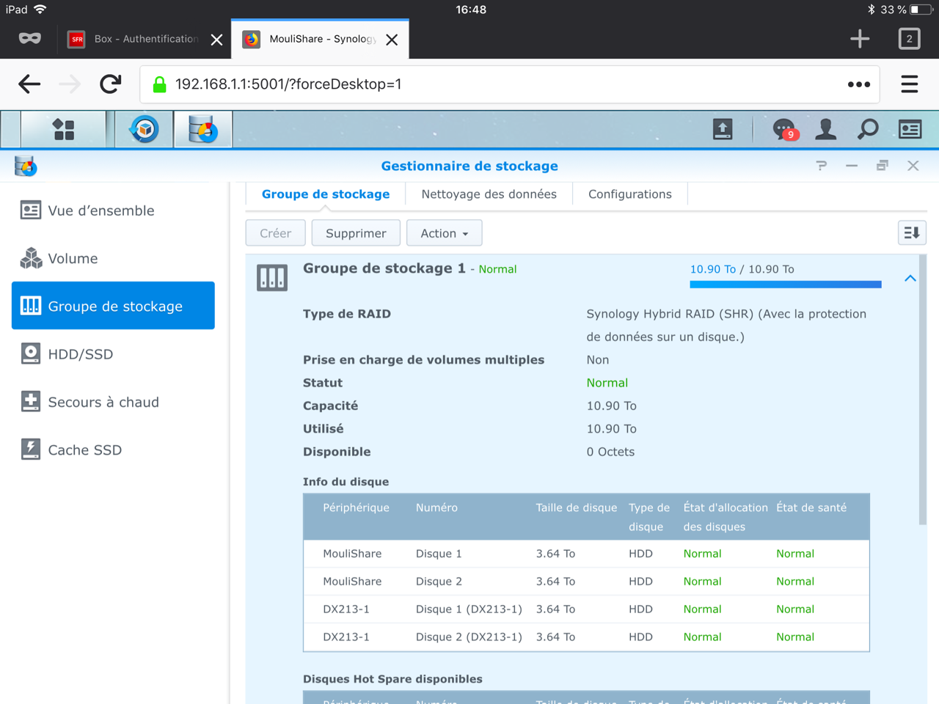Open the DSM search magnifier icon
939x704 pixels.
pos(868,130)
